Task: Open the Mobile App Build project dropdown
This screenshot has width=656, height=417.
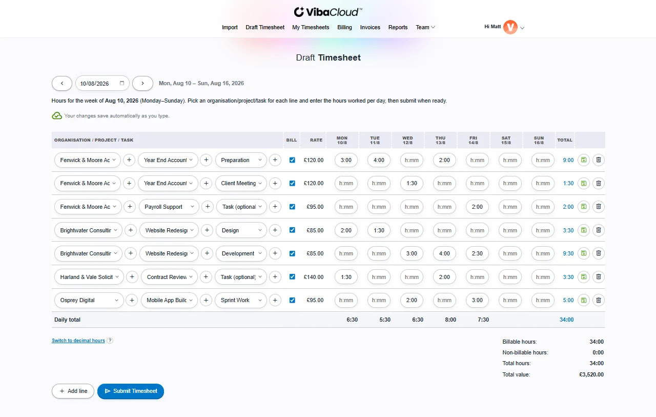Action: pos(169,300)
